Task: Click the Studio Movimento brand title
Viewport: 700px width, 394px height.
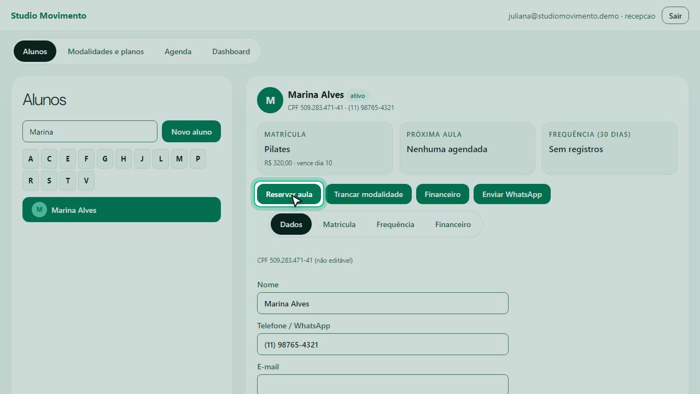Action: click(x=49, y=15)
